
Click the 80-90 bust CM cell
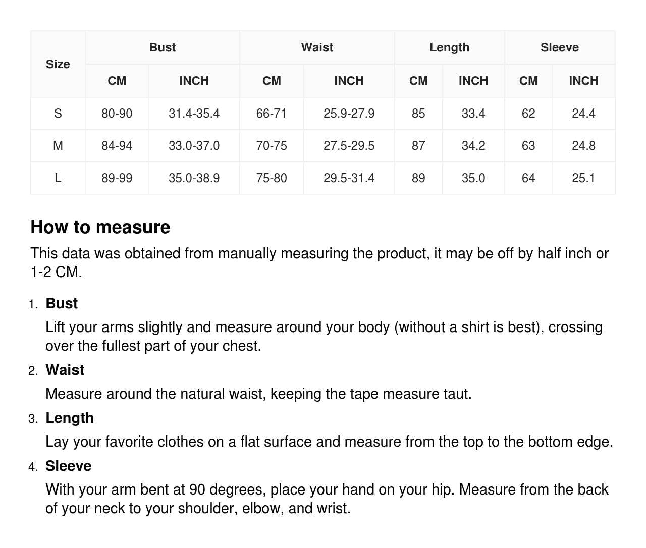117,114
